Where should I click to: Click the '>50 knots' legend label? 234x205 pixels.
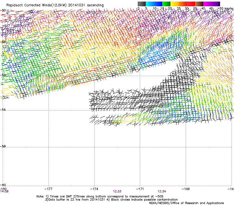[225, 9]
